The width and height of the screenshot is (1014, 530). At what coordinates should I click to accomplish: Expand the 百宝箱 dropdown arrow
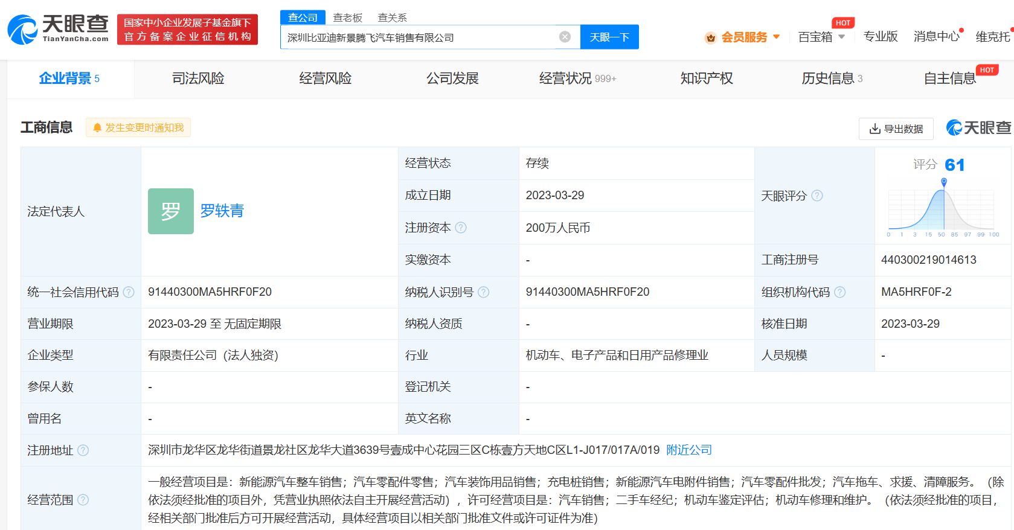(x=841, y=37)
